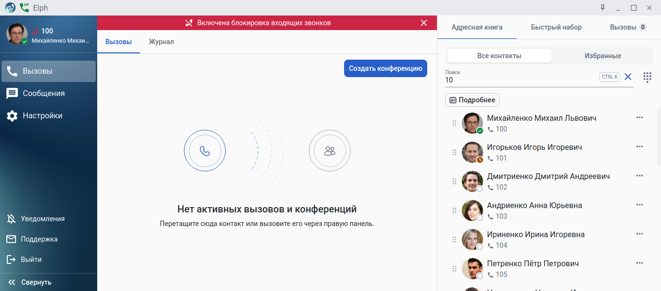
Task: Collapse the sidebar with Свернуть
Action: [x=49, y=282]
